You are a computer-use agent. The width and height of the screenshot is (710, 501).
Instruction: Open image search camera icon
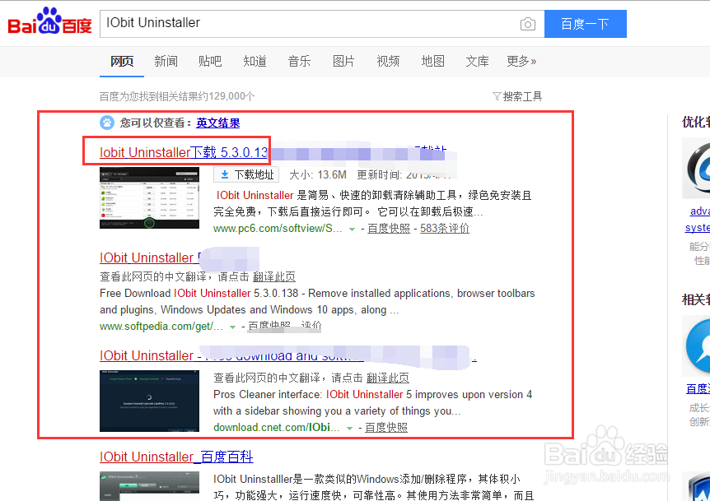click(527, 24)
